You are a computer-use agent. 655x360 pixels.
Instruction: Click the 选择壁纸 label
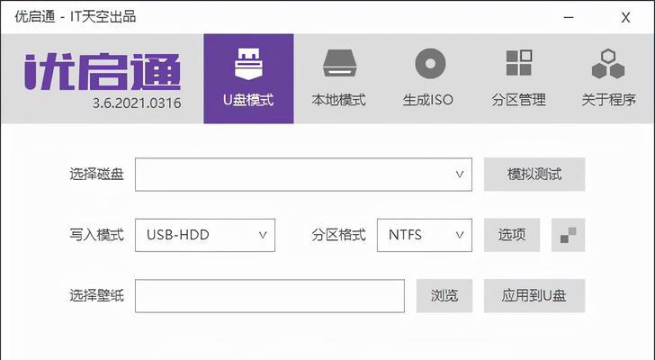tap(96, 296)
